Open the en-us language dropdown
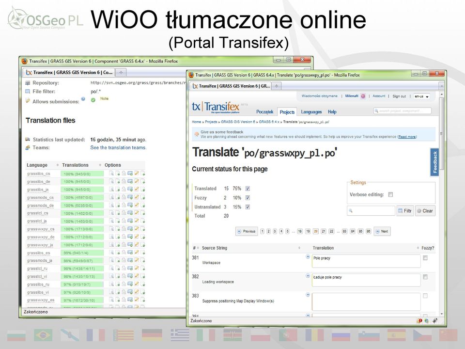 422,96
